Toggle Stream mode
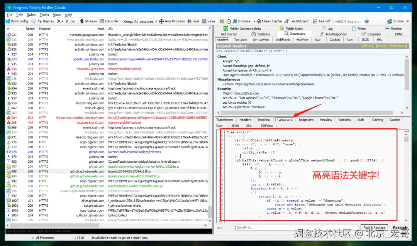The height and width of the screenshot is (246, 417). click(88, 21)
